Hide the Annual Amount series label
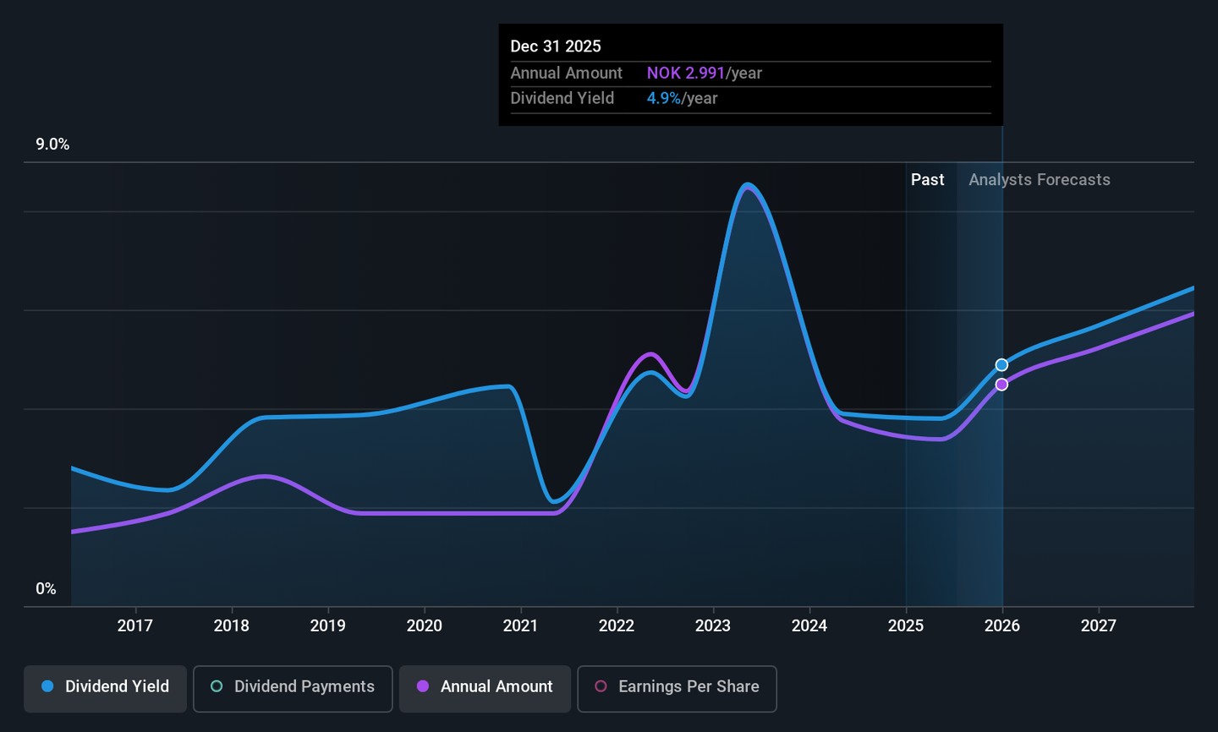This screenshot has width=1218, height=732. (497, 686)
